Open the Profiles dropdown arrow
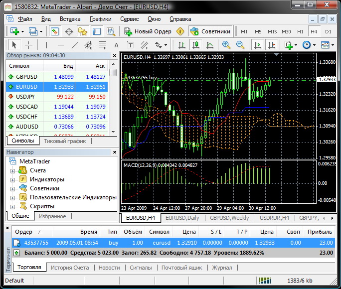This screenshot has width=341, height=289. click(41, 32)
